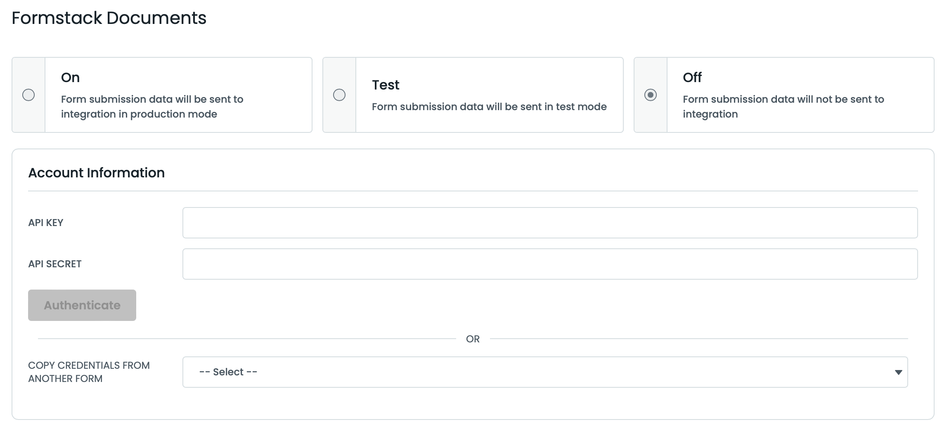Click the OR divider text
The image size is (942, 429).
click(473, 339)
